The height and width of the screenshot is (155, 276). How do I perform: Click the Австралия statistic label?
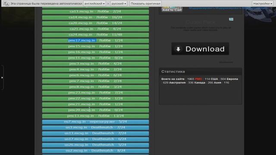(177, 83)
